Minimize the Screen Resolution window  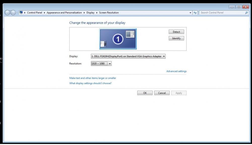(232, 7)
